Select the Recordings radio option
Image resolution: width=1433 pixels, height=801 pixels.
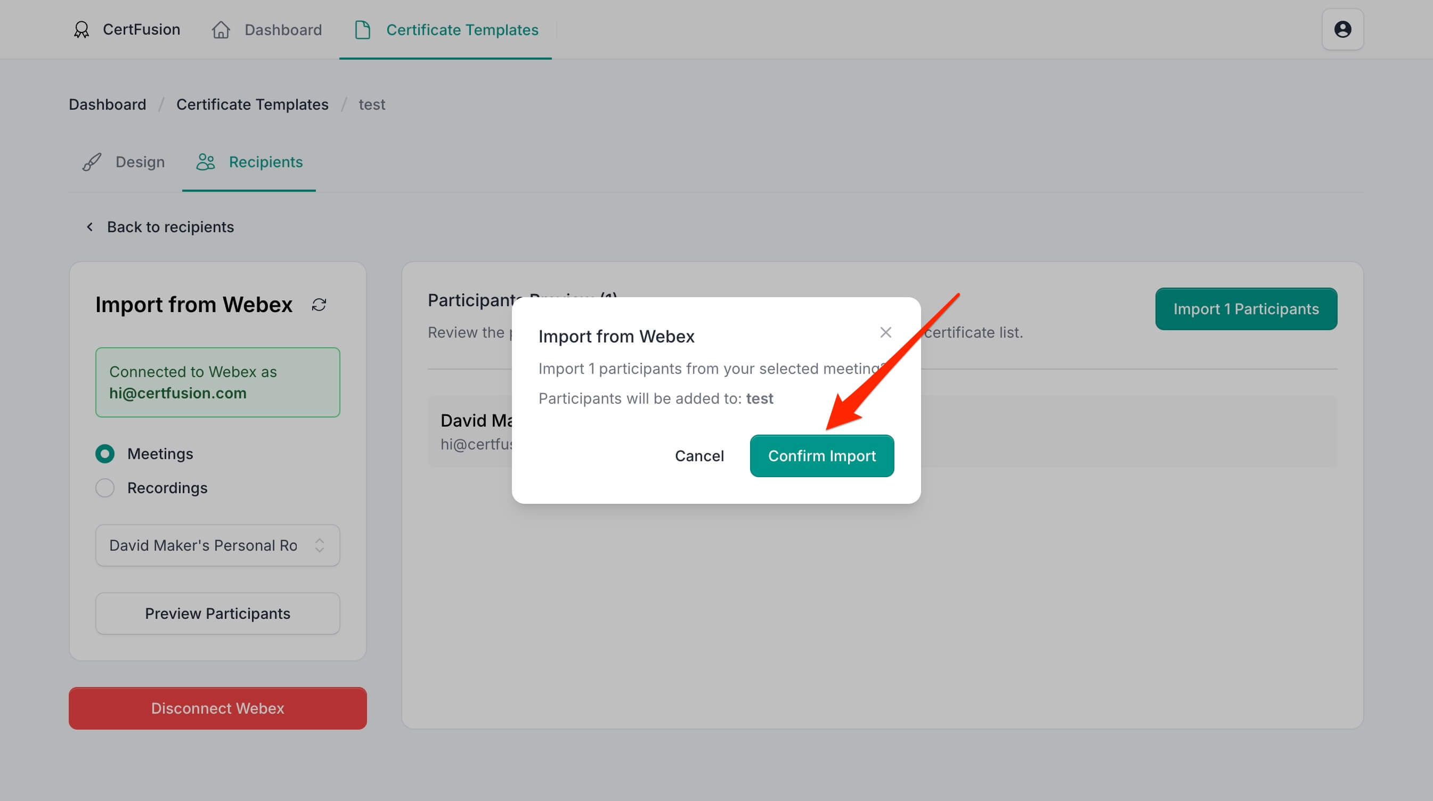(x=105, y=488)
